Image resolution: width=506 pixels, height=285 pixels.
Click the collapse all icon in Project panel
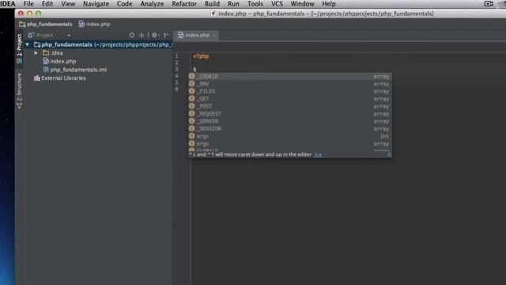coord(142,35)
